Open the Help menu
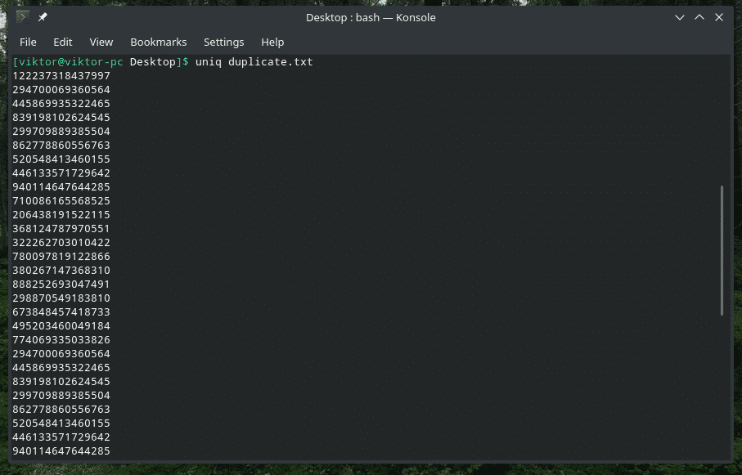The image size is (742, 475). click(272, 43)
